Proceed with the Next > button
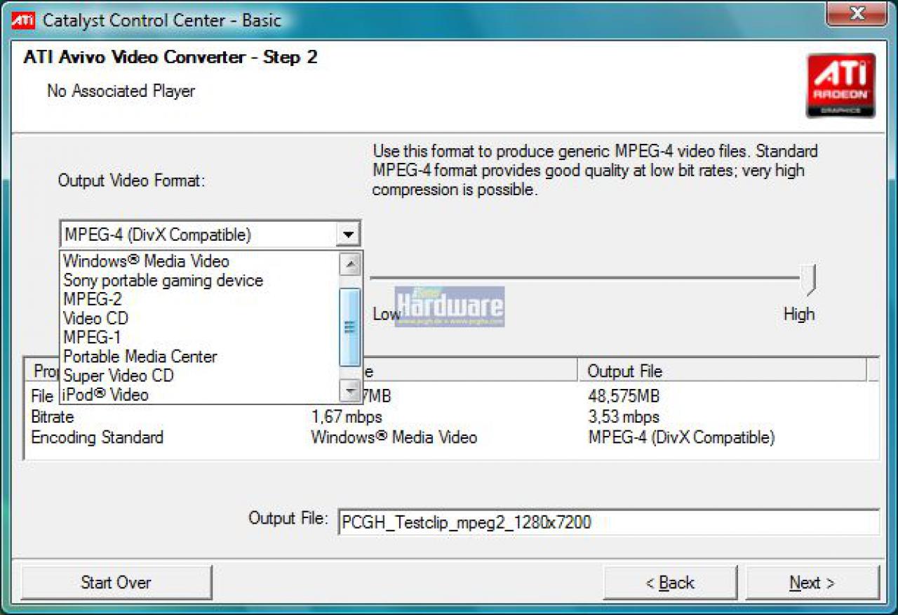898x615 pixels. point(812,583)
